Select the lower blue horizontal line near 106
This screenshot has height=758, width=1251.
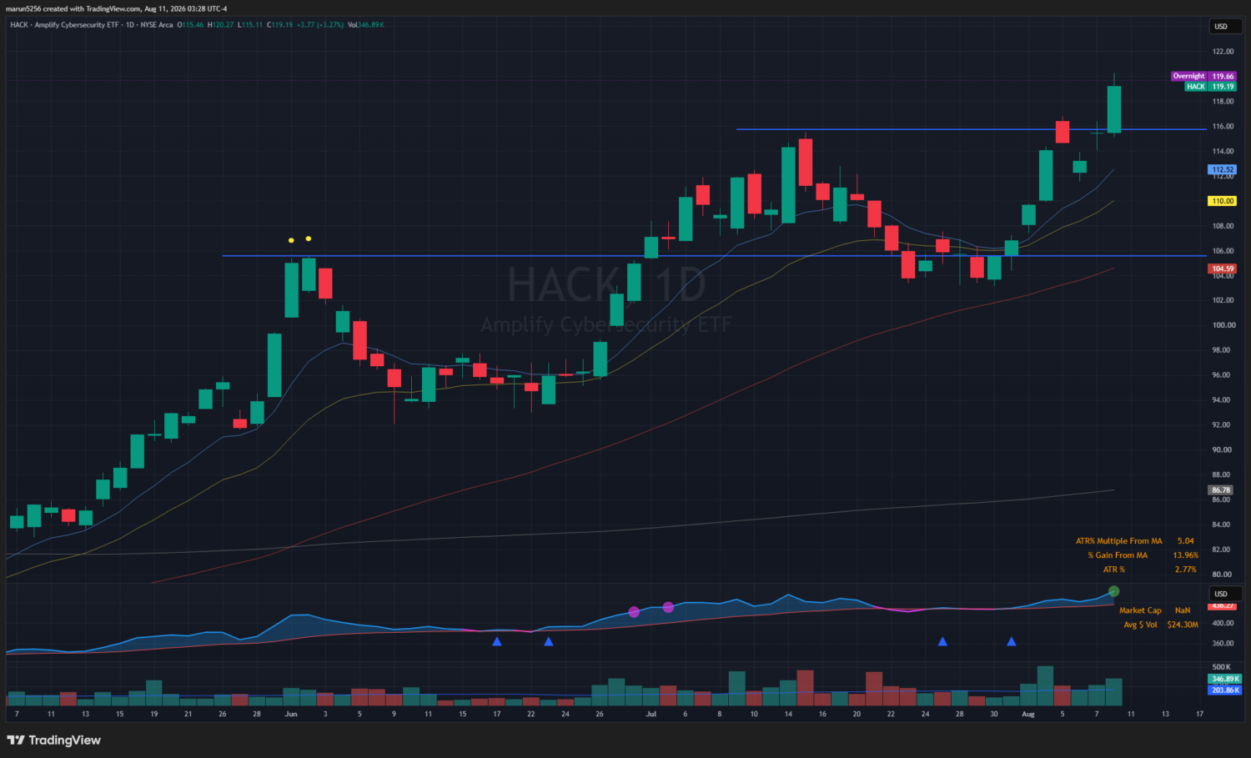(x=714, y=256)
